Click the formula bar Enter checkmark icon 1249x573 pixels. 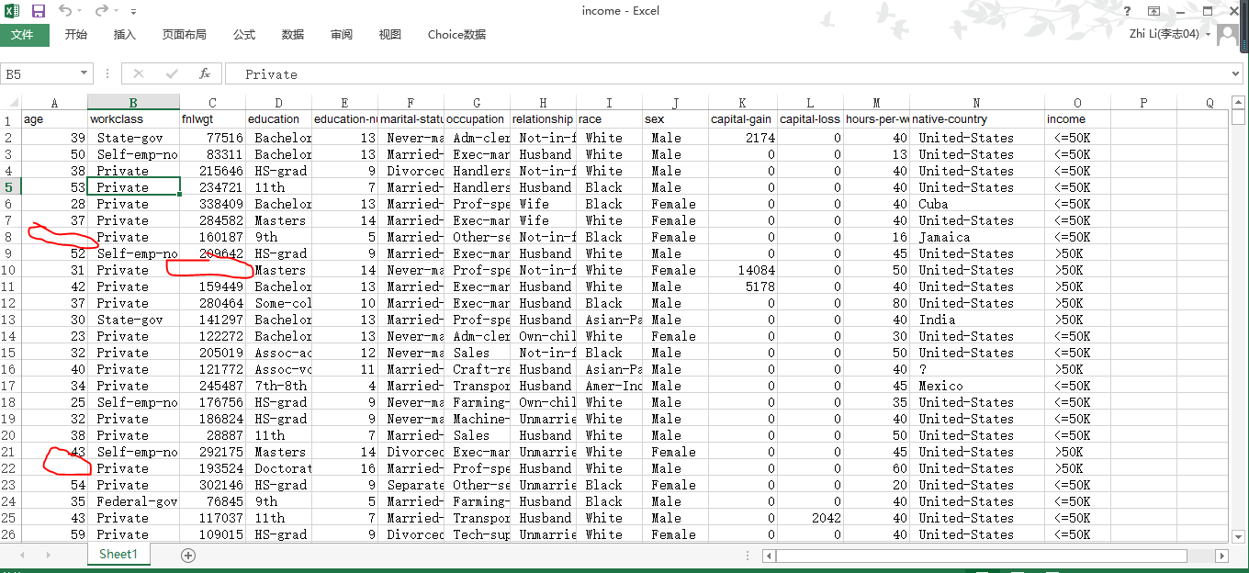(172, 73)
